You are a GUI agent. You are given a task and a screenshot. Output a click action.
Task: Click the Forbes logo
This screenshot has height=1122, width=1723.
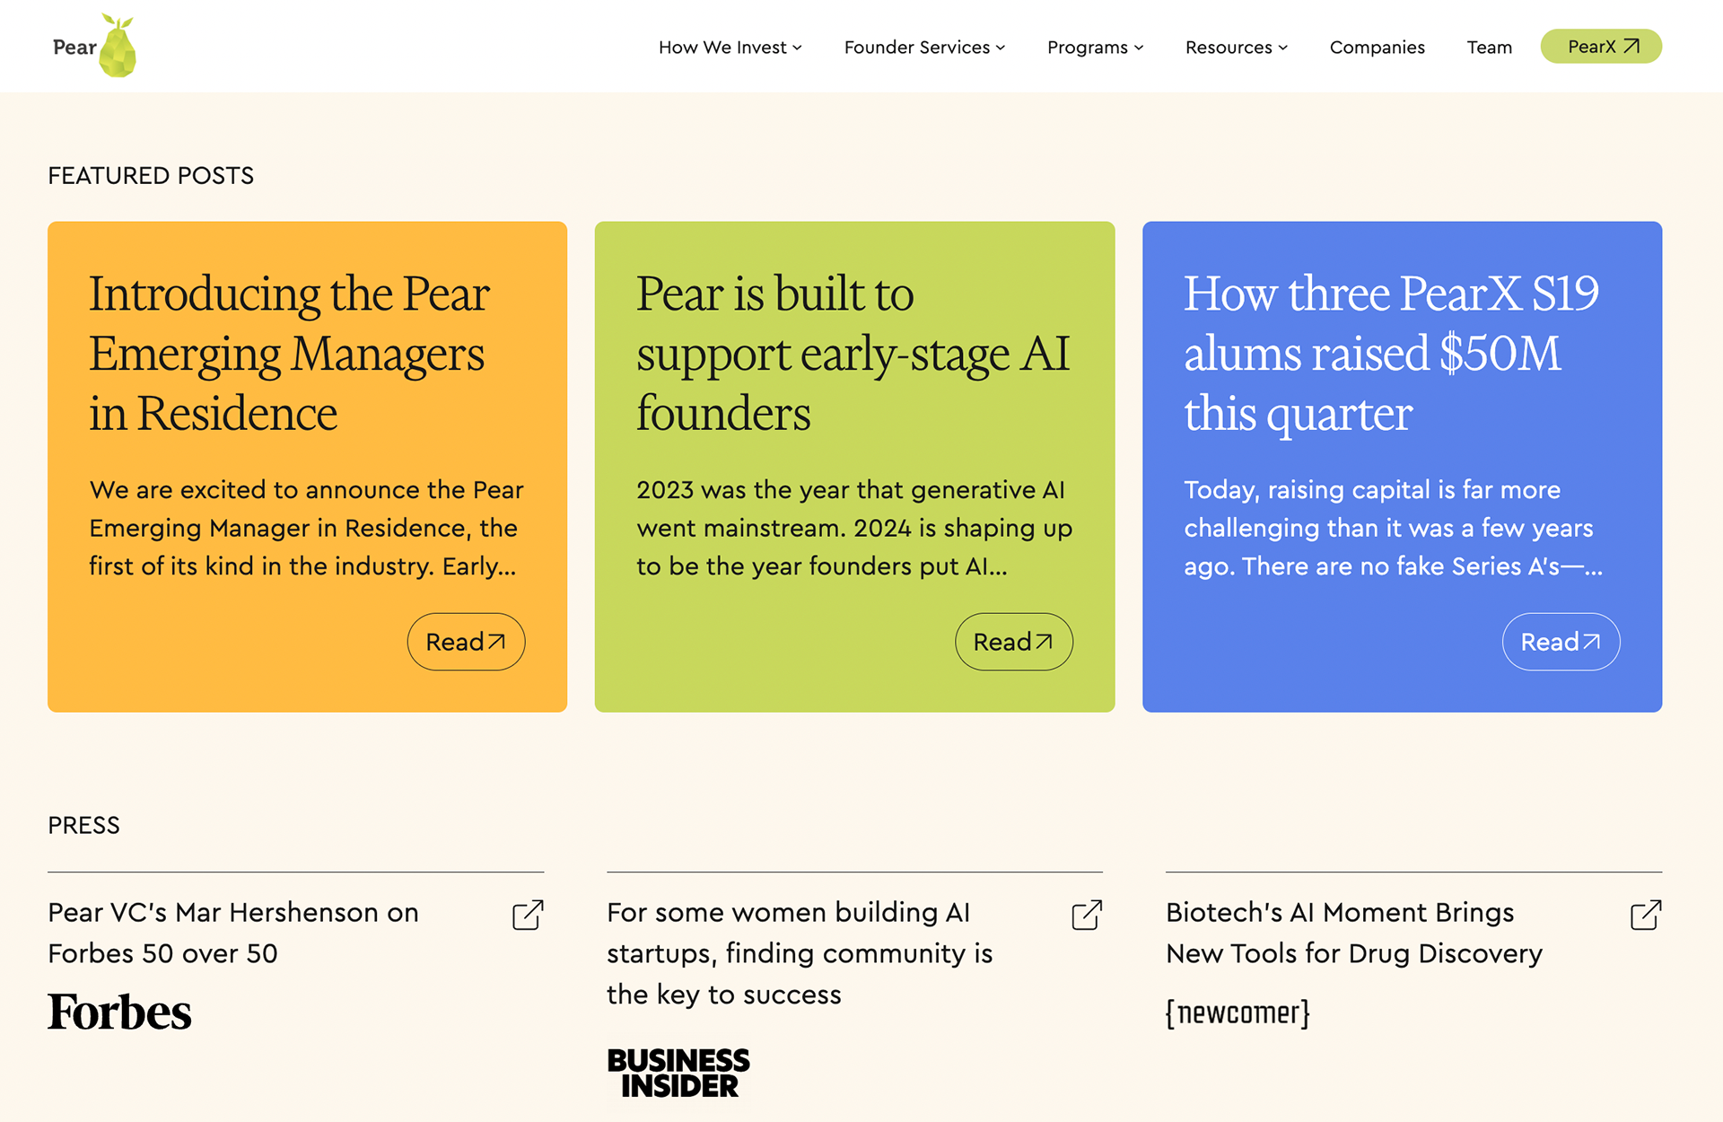(119, 1012)
